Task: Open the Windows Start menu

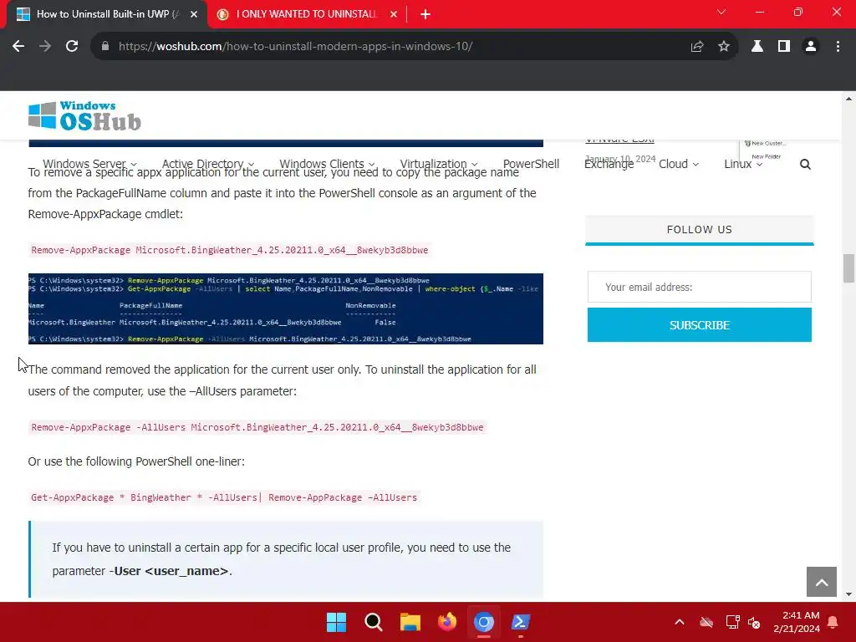Action: (336, 622)
